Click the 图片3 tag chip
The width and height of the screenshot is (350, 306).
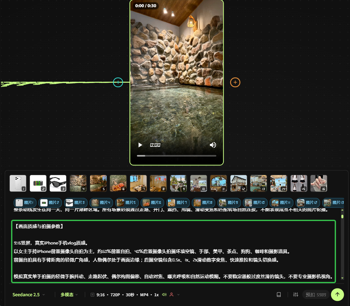coord(76,203)
